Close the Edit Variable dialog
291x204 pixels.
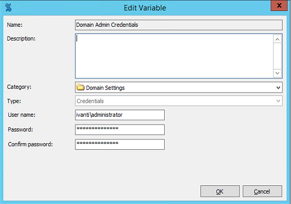tap(279, 5)
